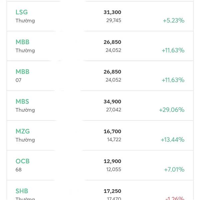Open MBB ticker labeled 07
This screenshot has height=200, width=200.
tap(22, 72)
